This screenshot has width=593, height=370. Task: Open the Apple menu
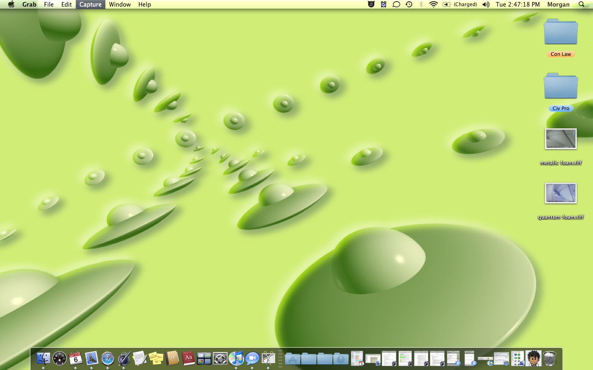11,5
